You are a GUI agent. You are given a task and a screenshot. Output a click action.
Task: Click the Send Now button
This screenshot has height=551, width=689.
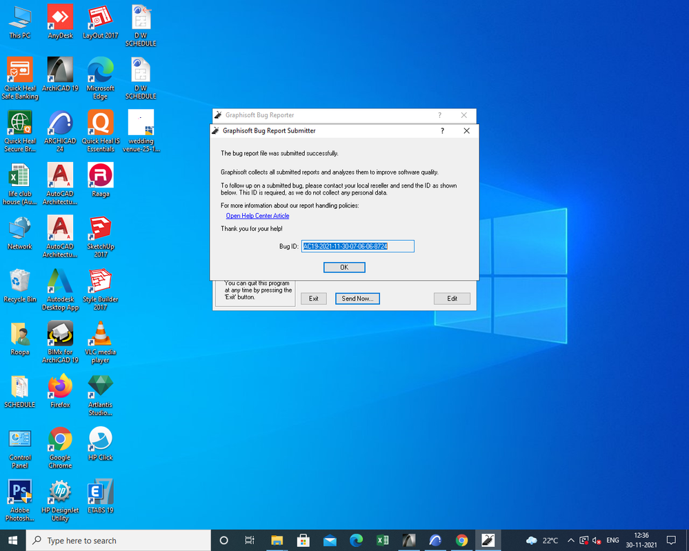coord(357,299)
